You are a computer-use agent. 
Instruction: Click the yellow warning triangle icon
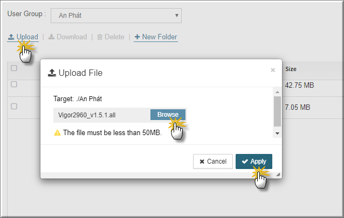(x=57, y=132)
